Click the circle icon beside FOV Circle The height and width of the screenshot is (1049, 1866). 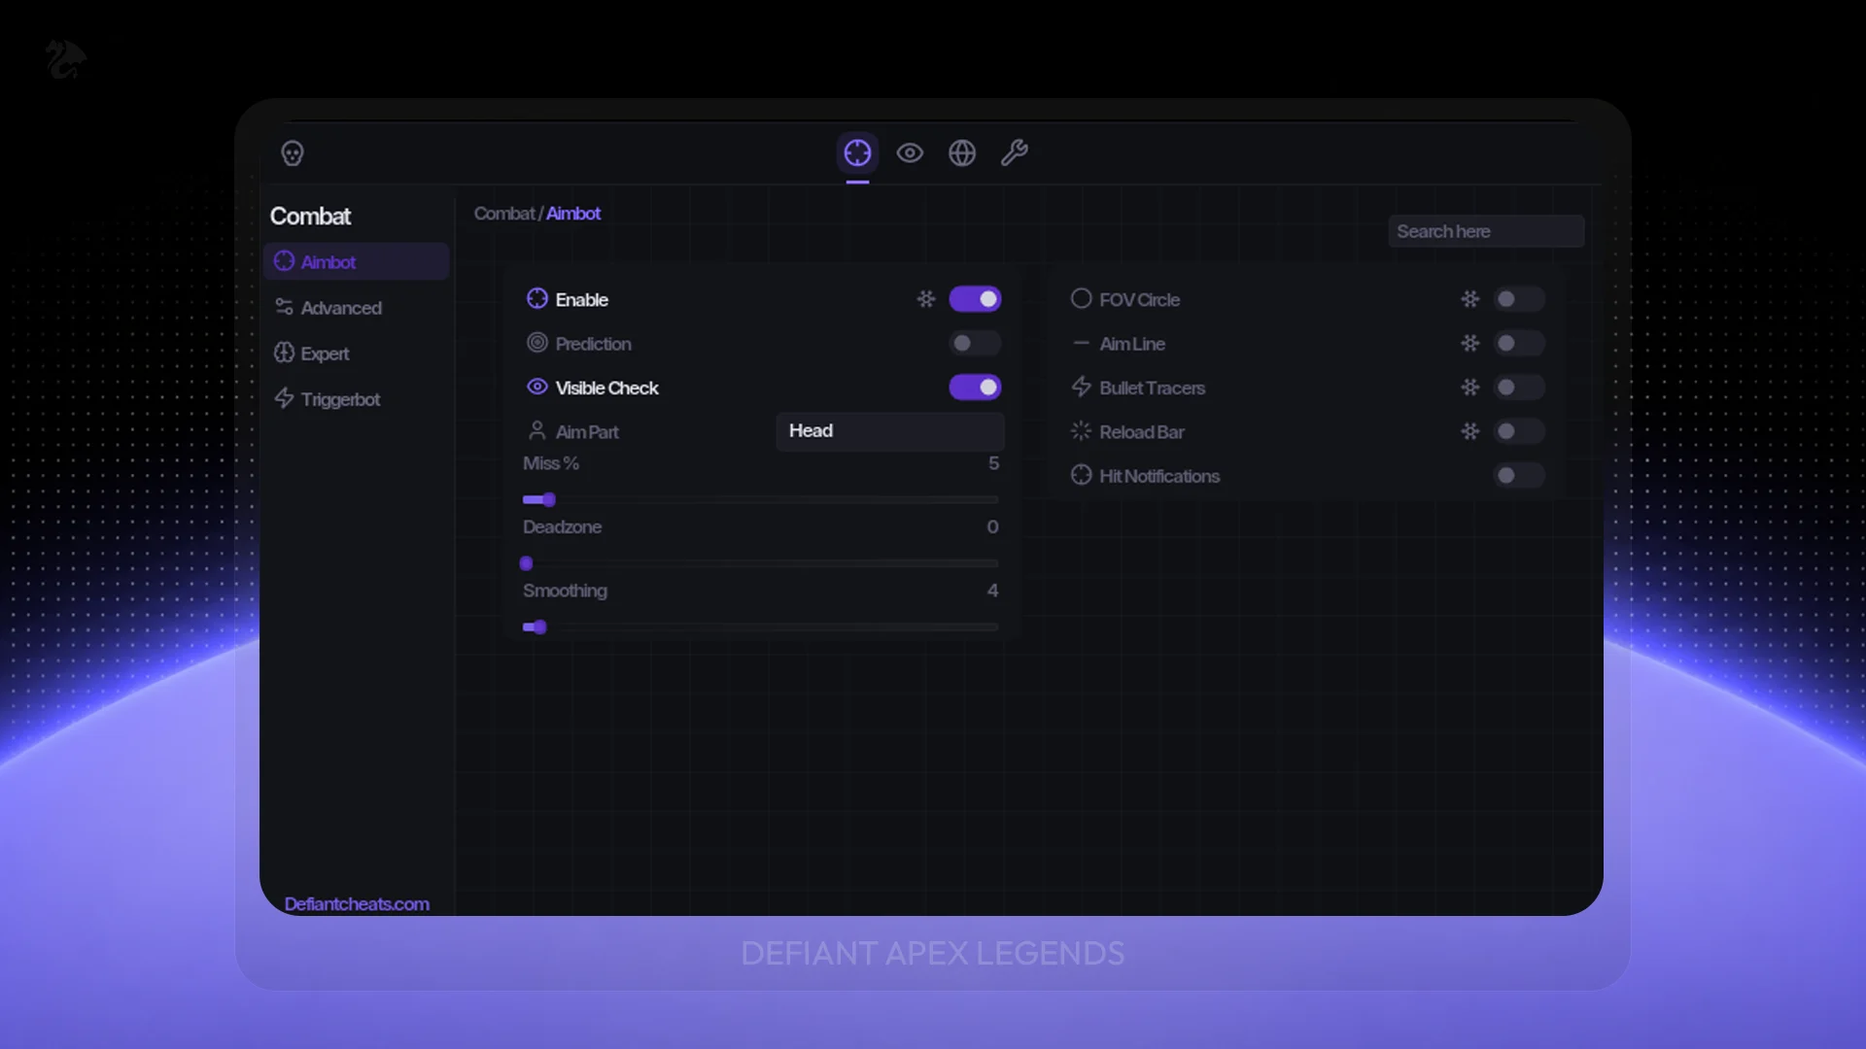click(1081, 298)
